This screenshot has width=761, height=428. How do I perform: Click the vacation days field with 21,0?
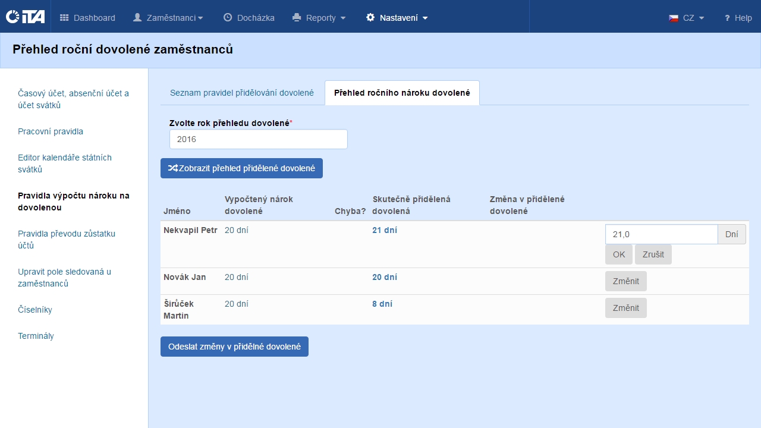click(x=661, y=234)
